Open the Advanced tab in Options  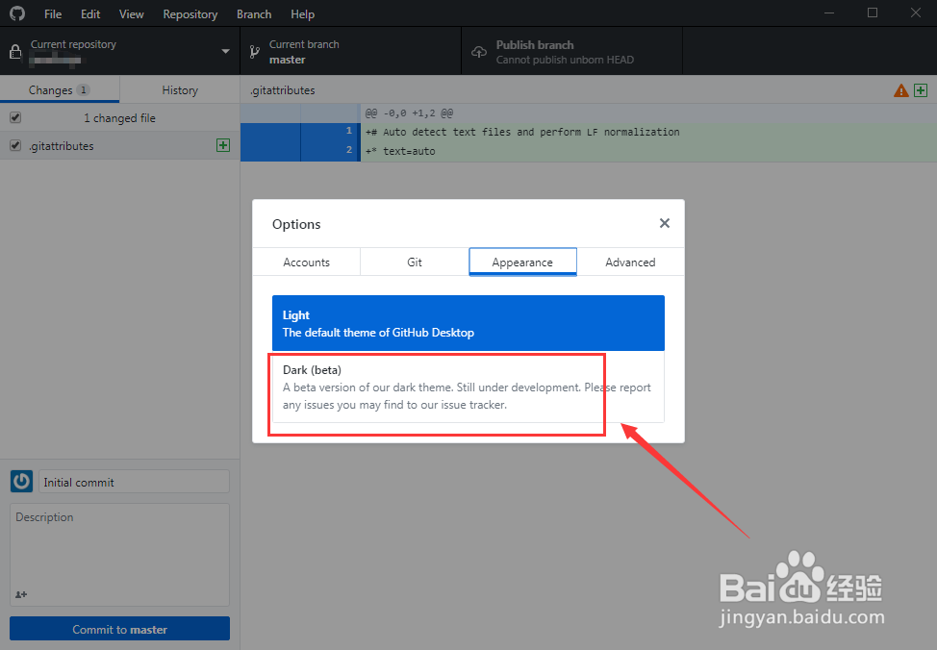pos(630,262)
